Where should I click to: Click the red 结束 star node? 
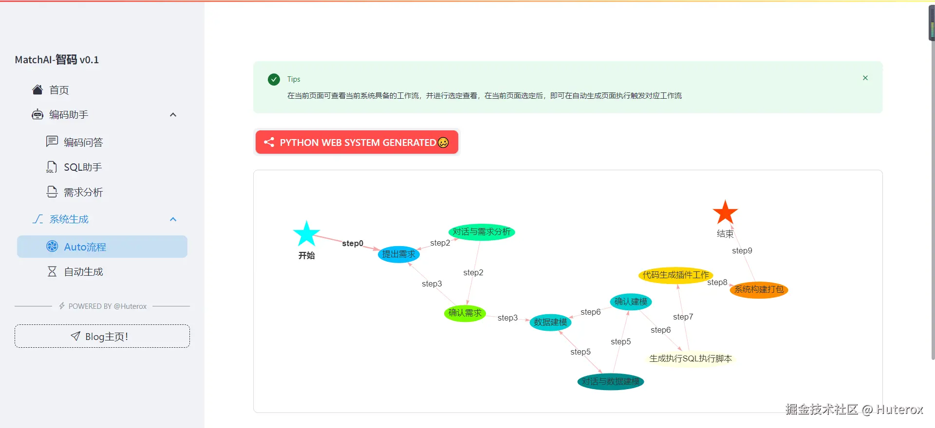pyautogui.click(x=725, y=213)
